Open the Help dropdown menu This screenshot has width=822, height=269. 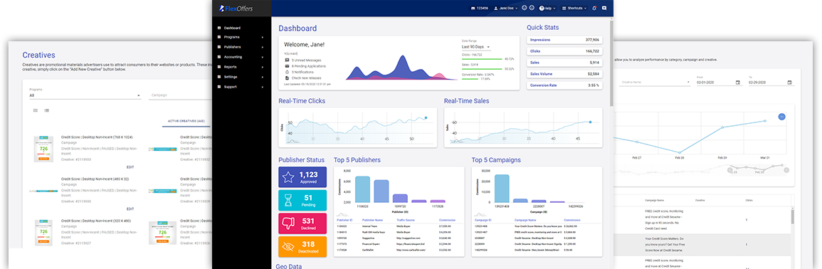(547, 9)
